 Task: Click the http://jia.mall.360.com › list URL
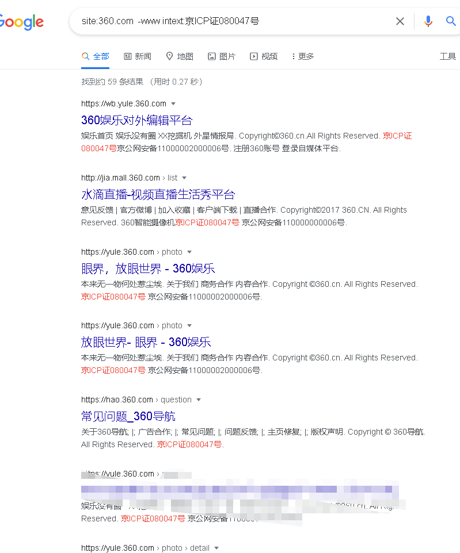[x=130, y=178]
